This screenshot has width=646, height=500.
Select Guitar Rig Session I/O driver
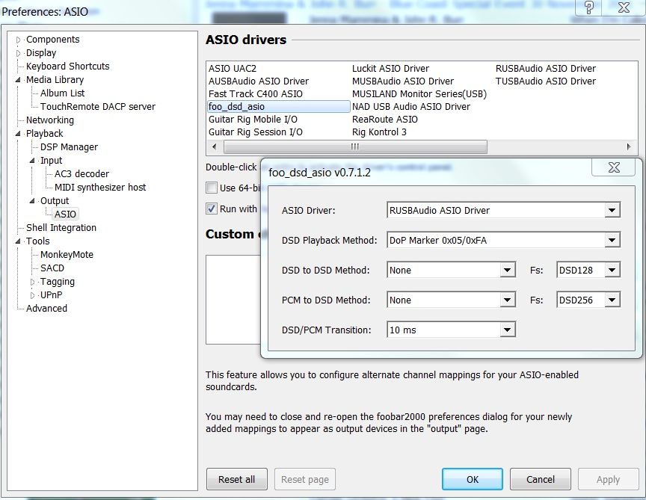point(256,132)
